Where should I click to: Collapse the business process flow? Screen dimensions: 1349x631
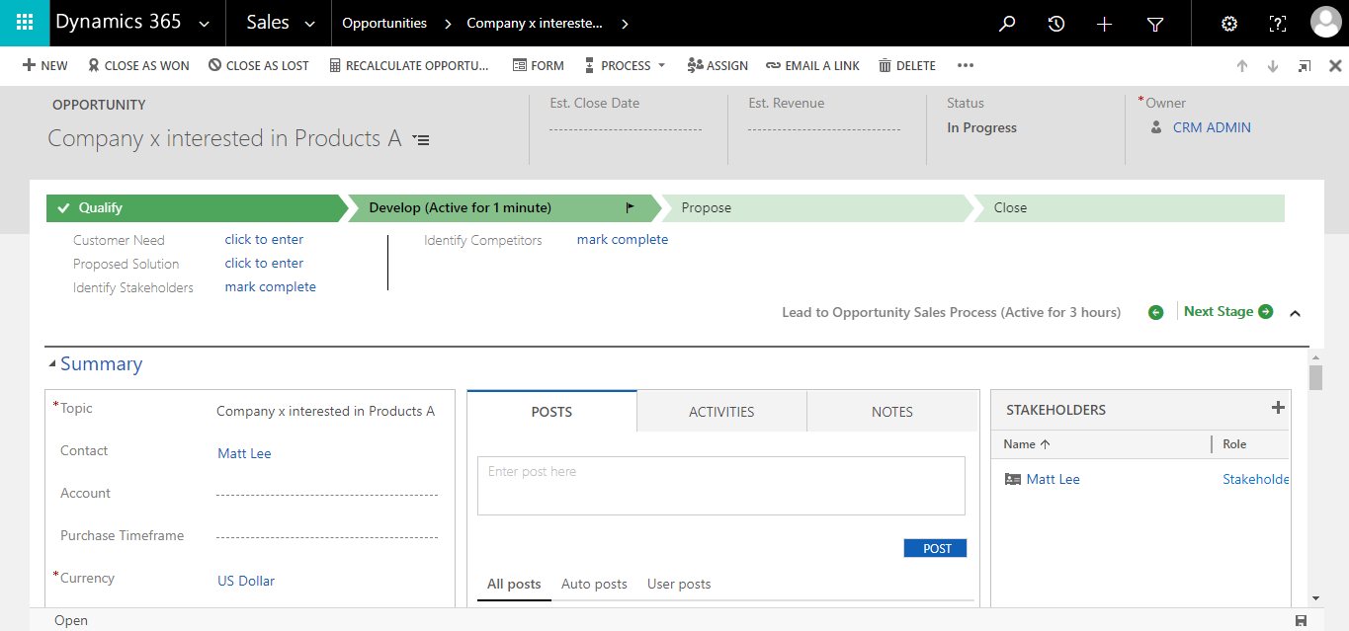pos(1296,313)
